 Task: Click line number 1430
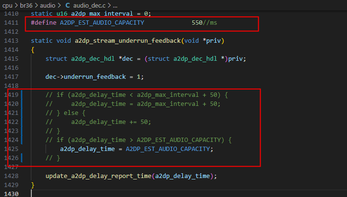(11, 194)
